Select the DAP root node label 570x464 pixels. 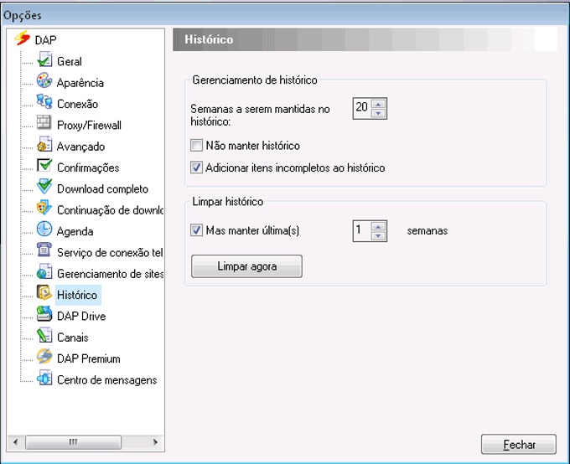tap(45, 40)
